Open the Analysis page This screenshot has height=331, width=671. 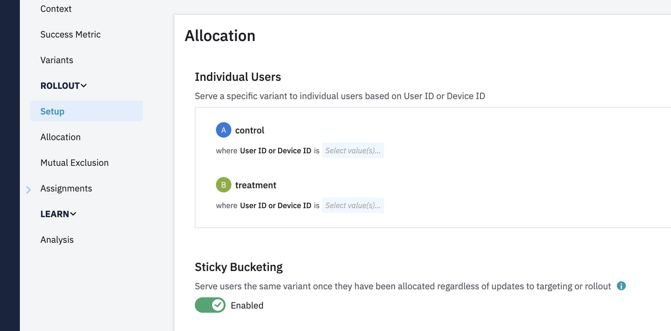click(x=57, y=240)
